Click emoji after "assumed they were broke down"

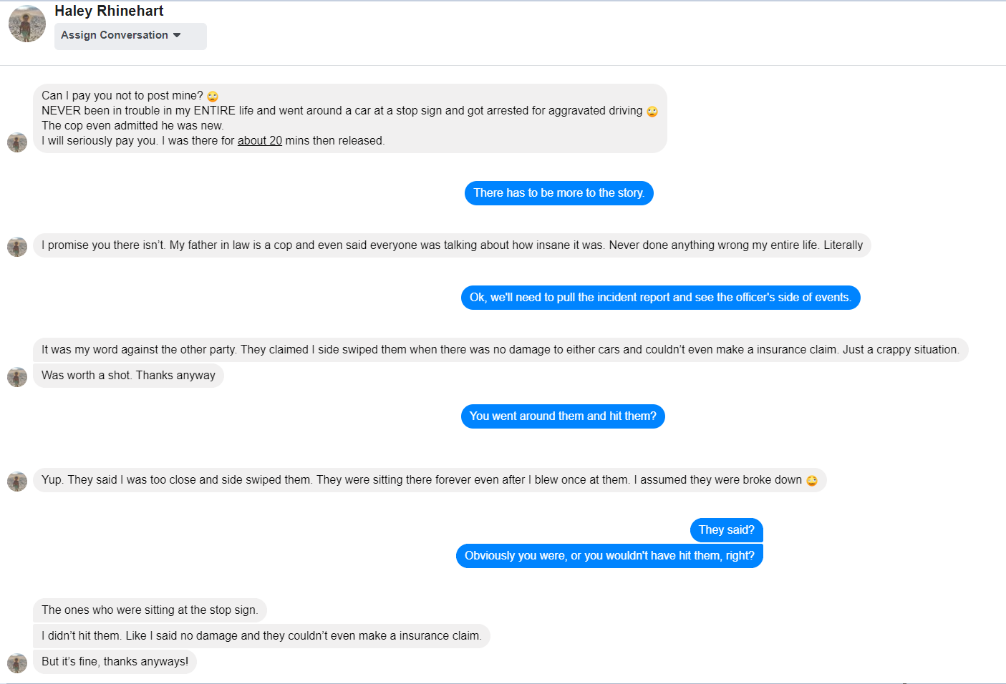[812, 481]
